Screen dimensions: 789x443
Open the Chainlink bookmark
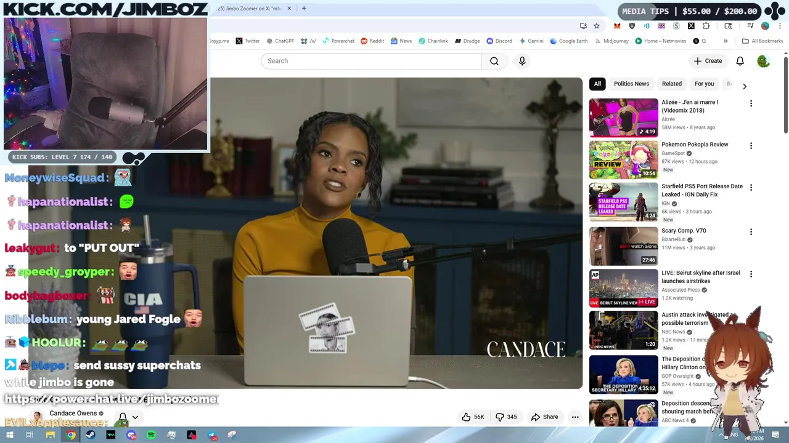tap(433, 41)
